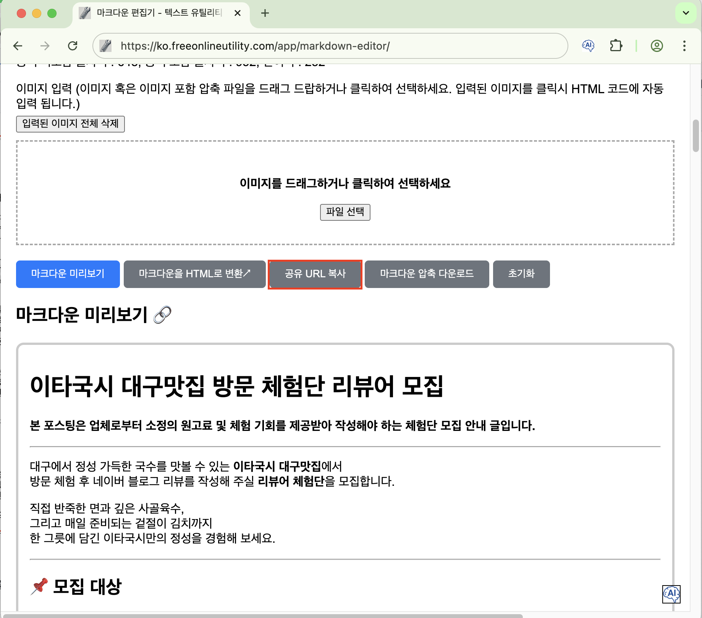The width and height of the screenshot is (702, 618).
Task: Copy the share URL with 공유 URL 복사
Action: [315, 274]
